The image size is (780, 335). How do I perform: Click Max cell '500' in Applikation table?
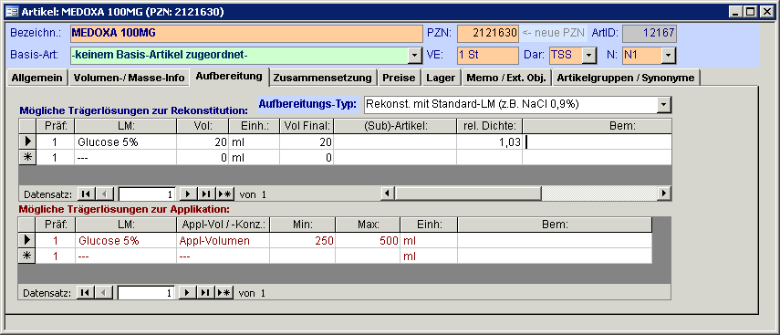(x=369, y=240)
